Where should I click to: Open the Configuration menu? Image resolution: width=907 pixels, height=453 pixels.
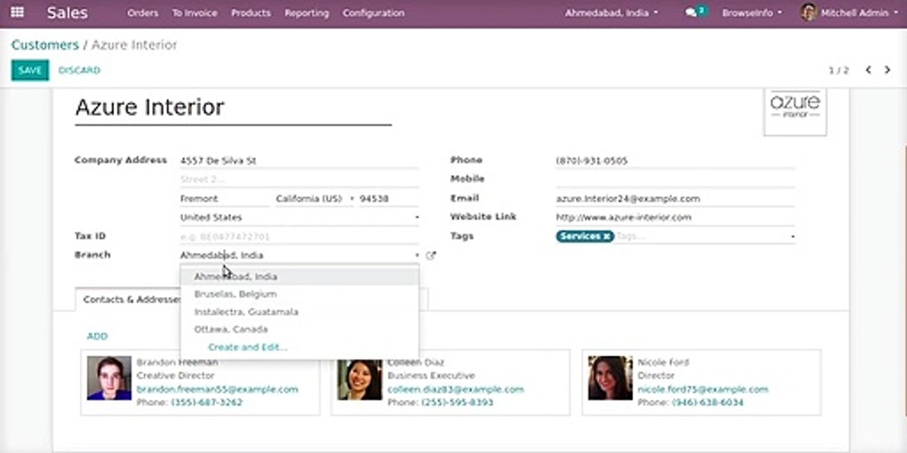coord(374,13)
